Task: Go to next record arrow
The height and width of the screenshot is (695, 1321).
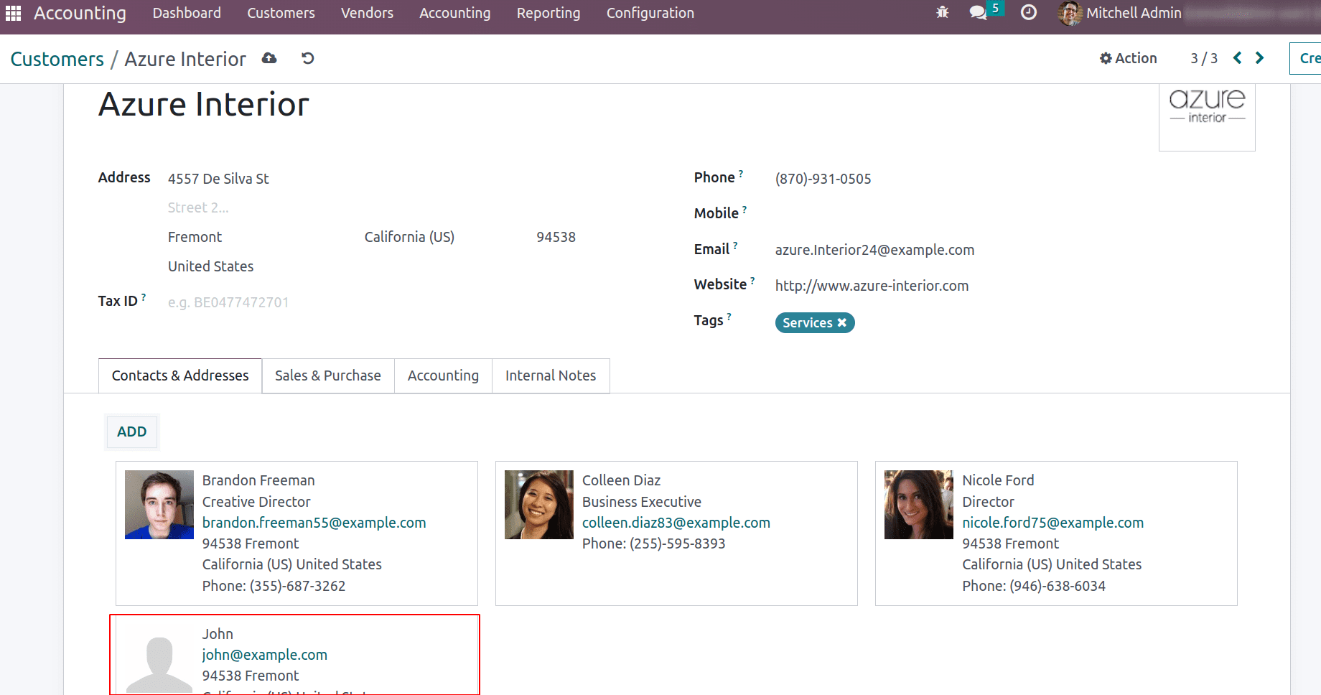Action: (x=1260, y=58)
